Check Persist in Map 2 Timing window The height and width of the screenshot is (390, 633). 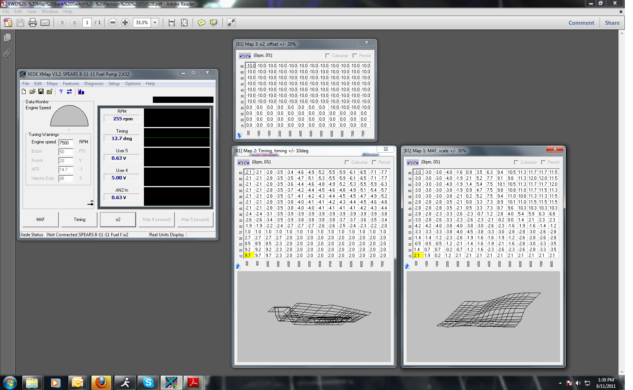coord(374,162)
